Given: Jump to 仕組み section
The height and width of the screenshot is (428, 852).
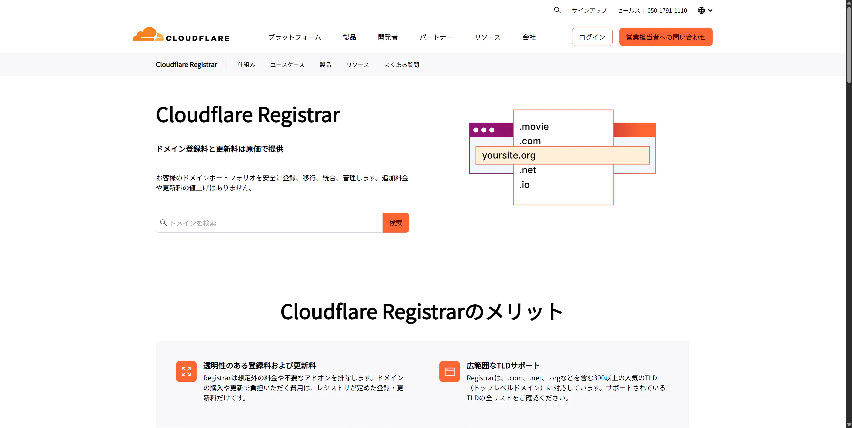Looking at the screenshot, I should click(x=246, y=65).
